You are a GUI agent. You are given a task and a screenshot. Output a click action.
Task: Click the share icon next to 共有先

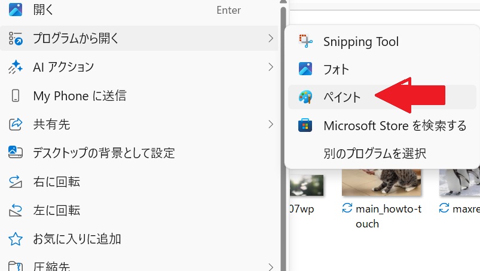click(16, 124)
